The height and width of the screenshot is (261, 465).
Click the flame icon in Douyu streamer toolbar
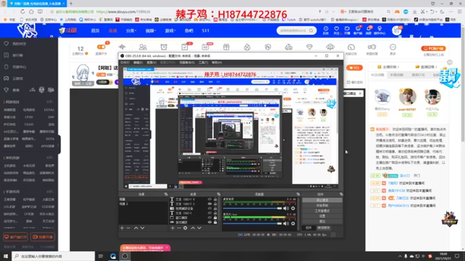point(247,47)
